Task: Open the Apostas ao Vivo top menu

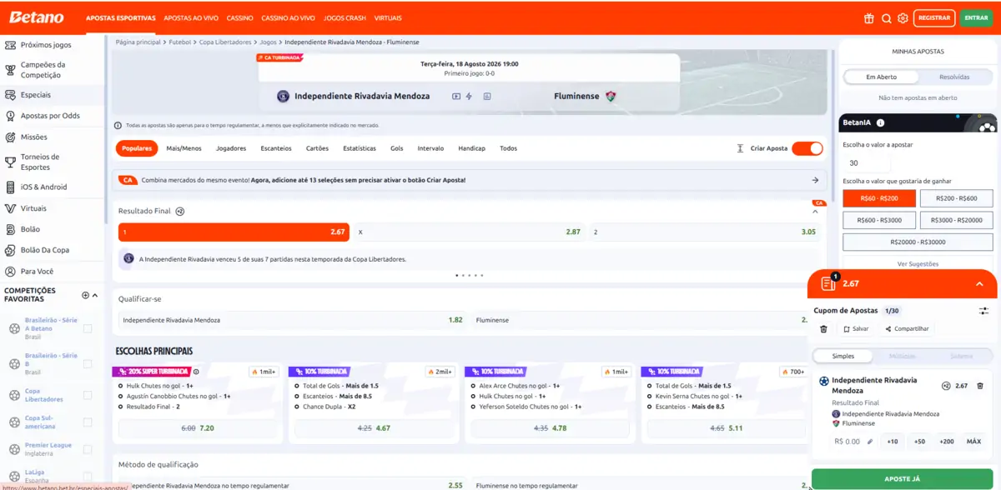Action: [191, 17]
